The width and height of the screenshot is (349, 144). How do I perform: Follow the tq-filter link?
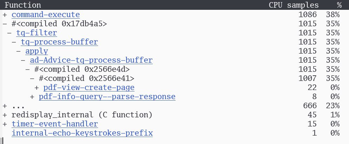click(37, 33)
